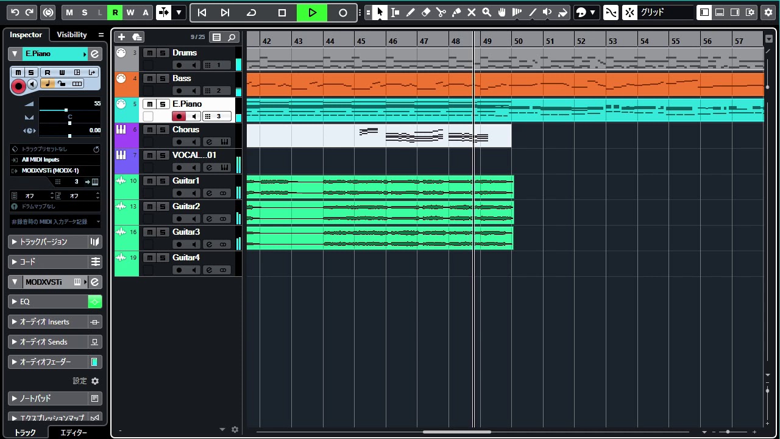
Task: Open E.Piano edit channel settings 'e' button
Action: point(94,54)
